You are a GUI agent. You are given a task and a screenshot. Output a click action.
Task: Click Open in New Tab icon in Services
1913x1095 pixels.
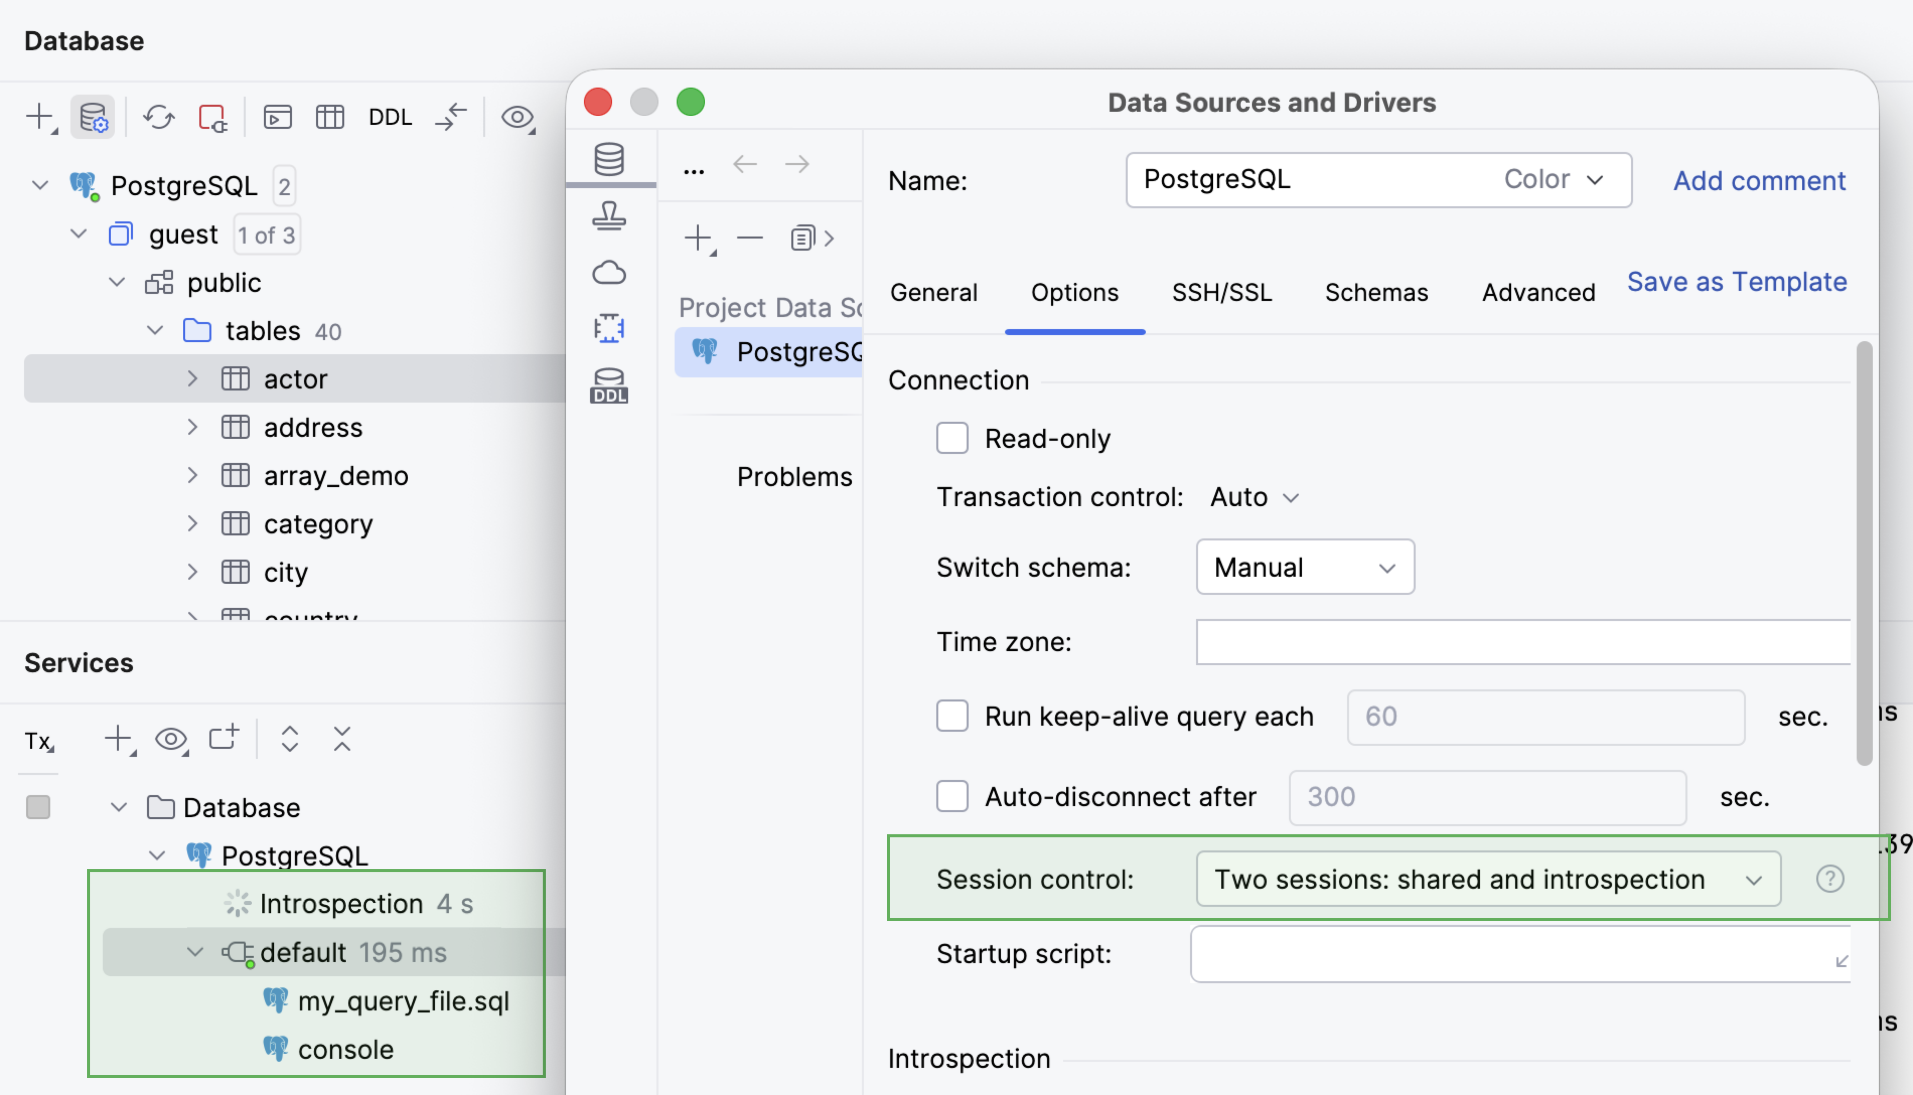tap(224, 738)
